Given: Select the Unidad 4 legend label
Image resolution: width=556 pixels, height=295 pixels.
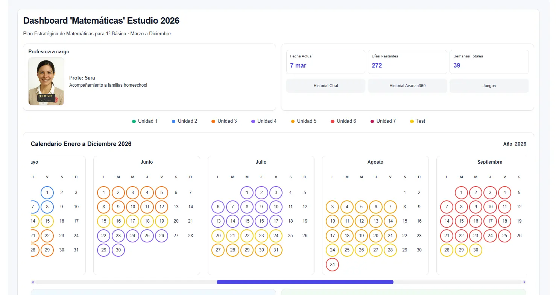Looking at the screenshot, I should 267,121.
